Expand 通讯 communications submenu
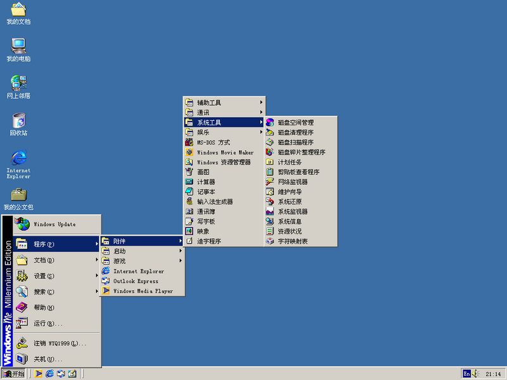The height and width of the screenshot is (380, 507). (224, 113)
